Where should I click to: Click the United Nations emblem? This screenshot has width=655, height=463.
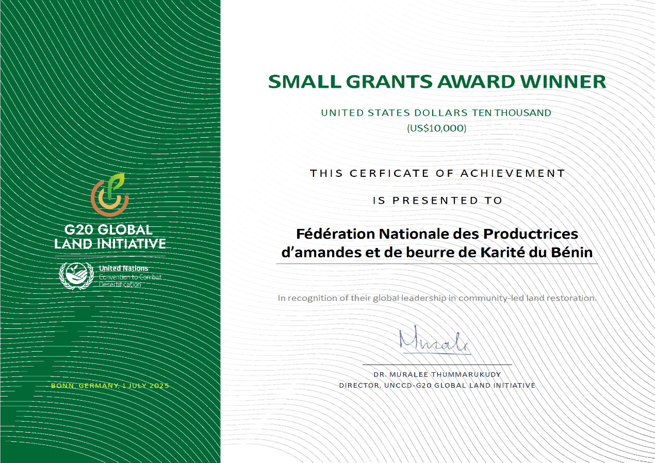[x=75, y=276]
